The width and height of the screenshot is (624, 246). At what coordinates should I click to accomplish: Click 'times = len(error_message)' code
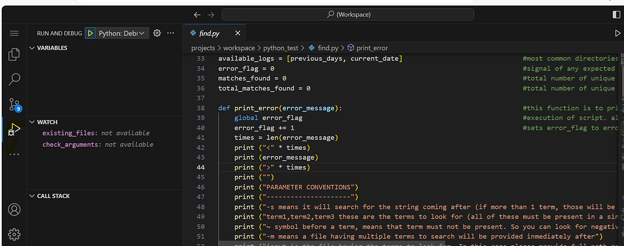[286, 138]
